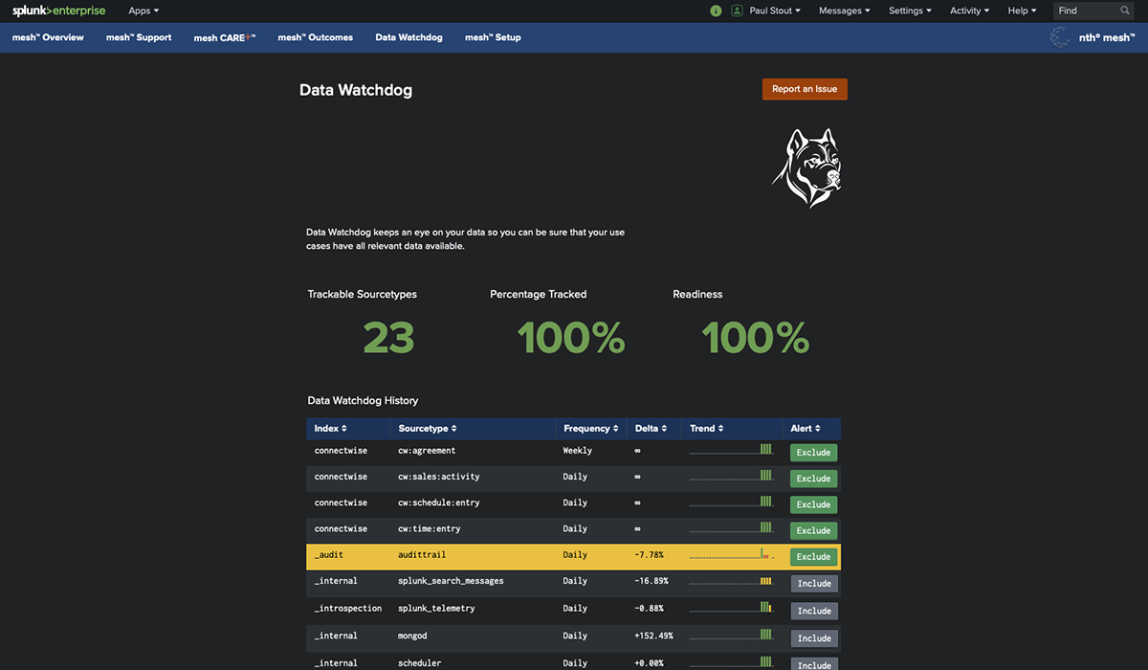Click the watchdog dog head image

pos(806,168)
